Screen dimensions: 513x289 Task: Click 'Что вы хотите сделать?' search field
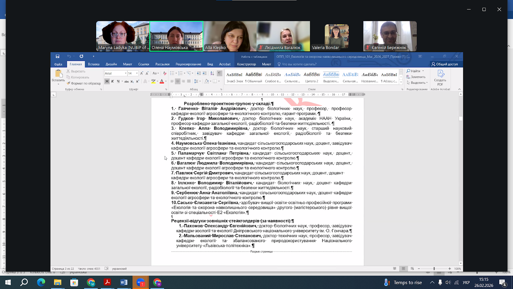click(x=297, y=64)
